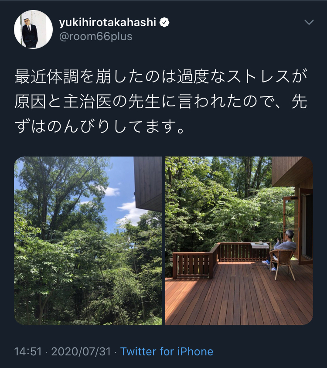Click the wooden eave in the left photo
The width and height of the screenshot is (327, 368).
tap(148, 184)
